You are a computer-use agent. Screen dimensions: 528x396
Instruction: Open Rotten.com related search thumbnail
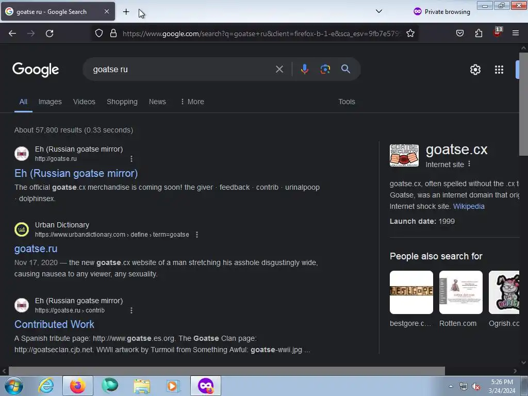tap(460, 292)
